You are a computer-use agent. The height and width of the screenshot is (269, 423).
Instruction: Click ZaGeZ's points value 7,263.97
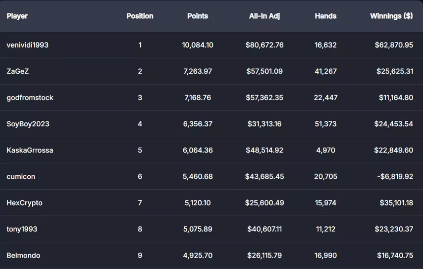click(x=198, y=71)
